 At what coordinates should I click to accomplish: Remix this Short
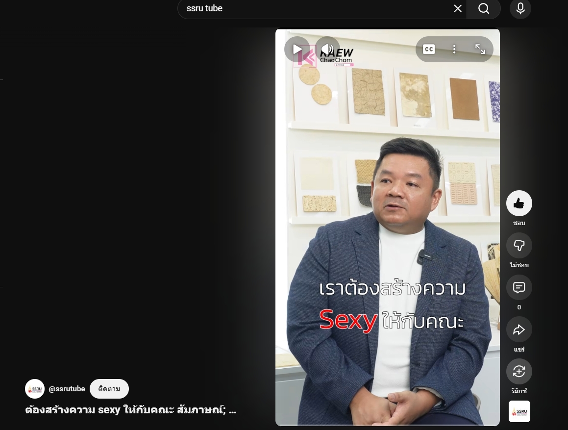click(x=519, y=372)
